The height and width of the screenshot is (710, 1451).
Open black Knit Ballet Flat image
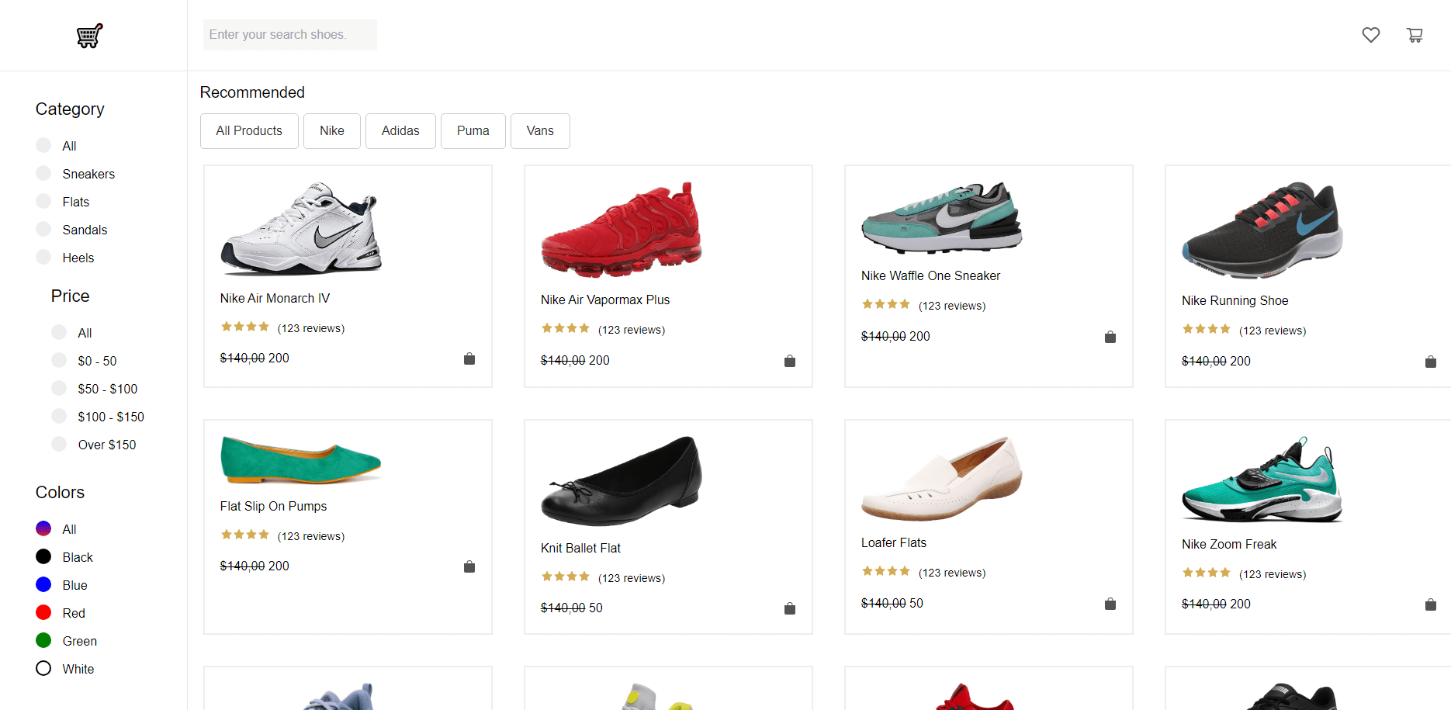tap(622, 480)
